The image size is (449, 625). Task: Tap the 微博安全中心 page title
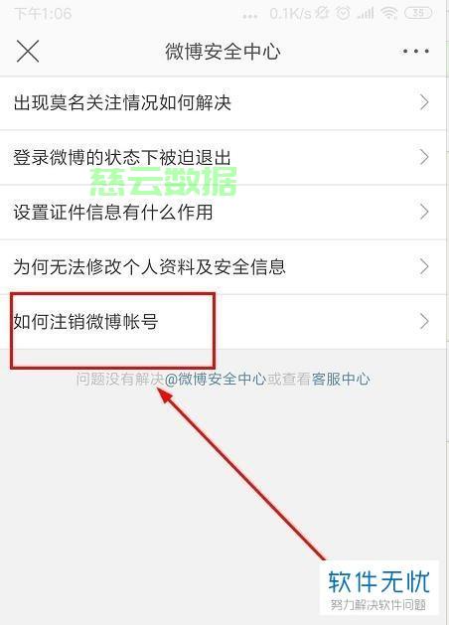tap(223, 52)
